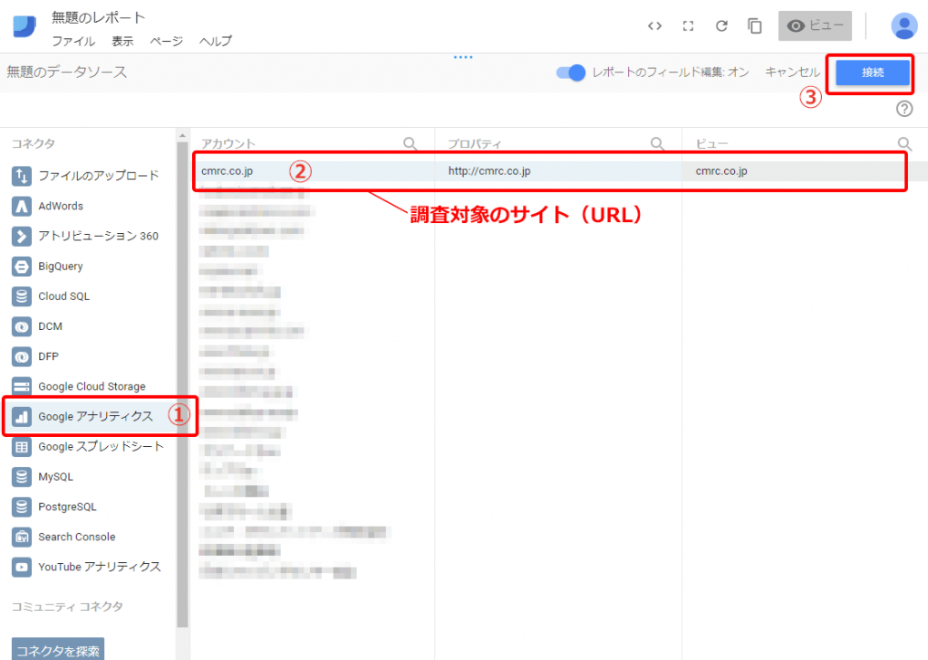The width and height of the screenshot is (928, 660).
Task: Choose the PostgreSQL connector label
Action: click(67, 508)
